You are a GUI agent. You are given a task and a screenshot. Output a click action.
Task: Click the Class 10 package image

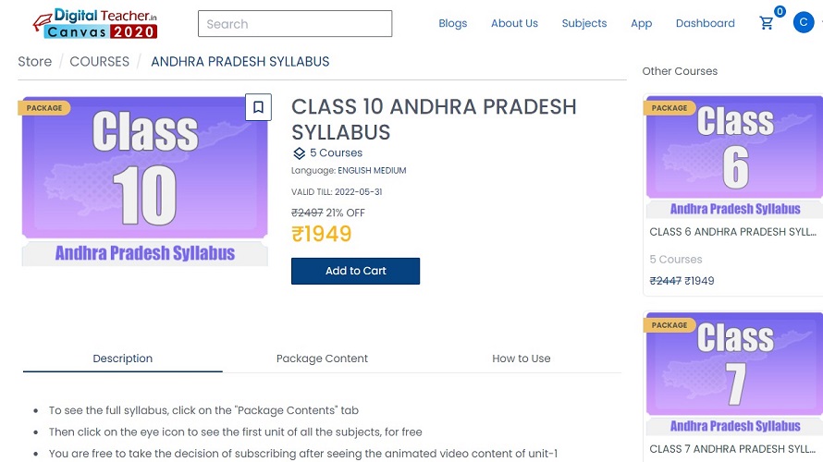pyautogui.click(x=144, y=180)
